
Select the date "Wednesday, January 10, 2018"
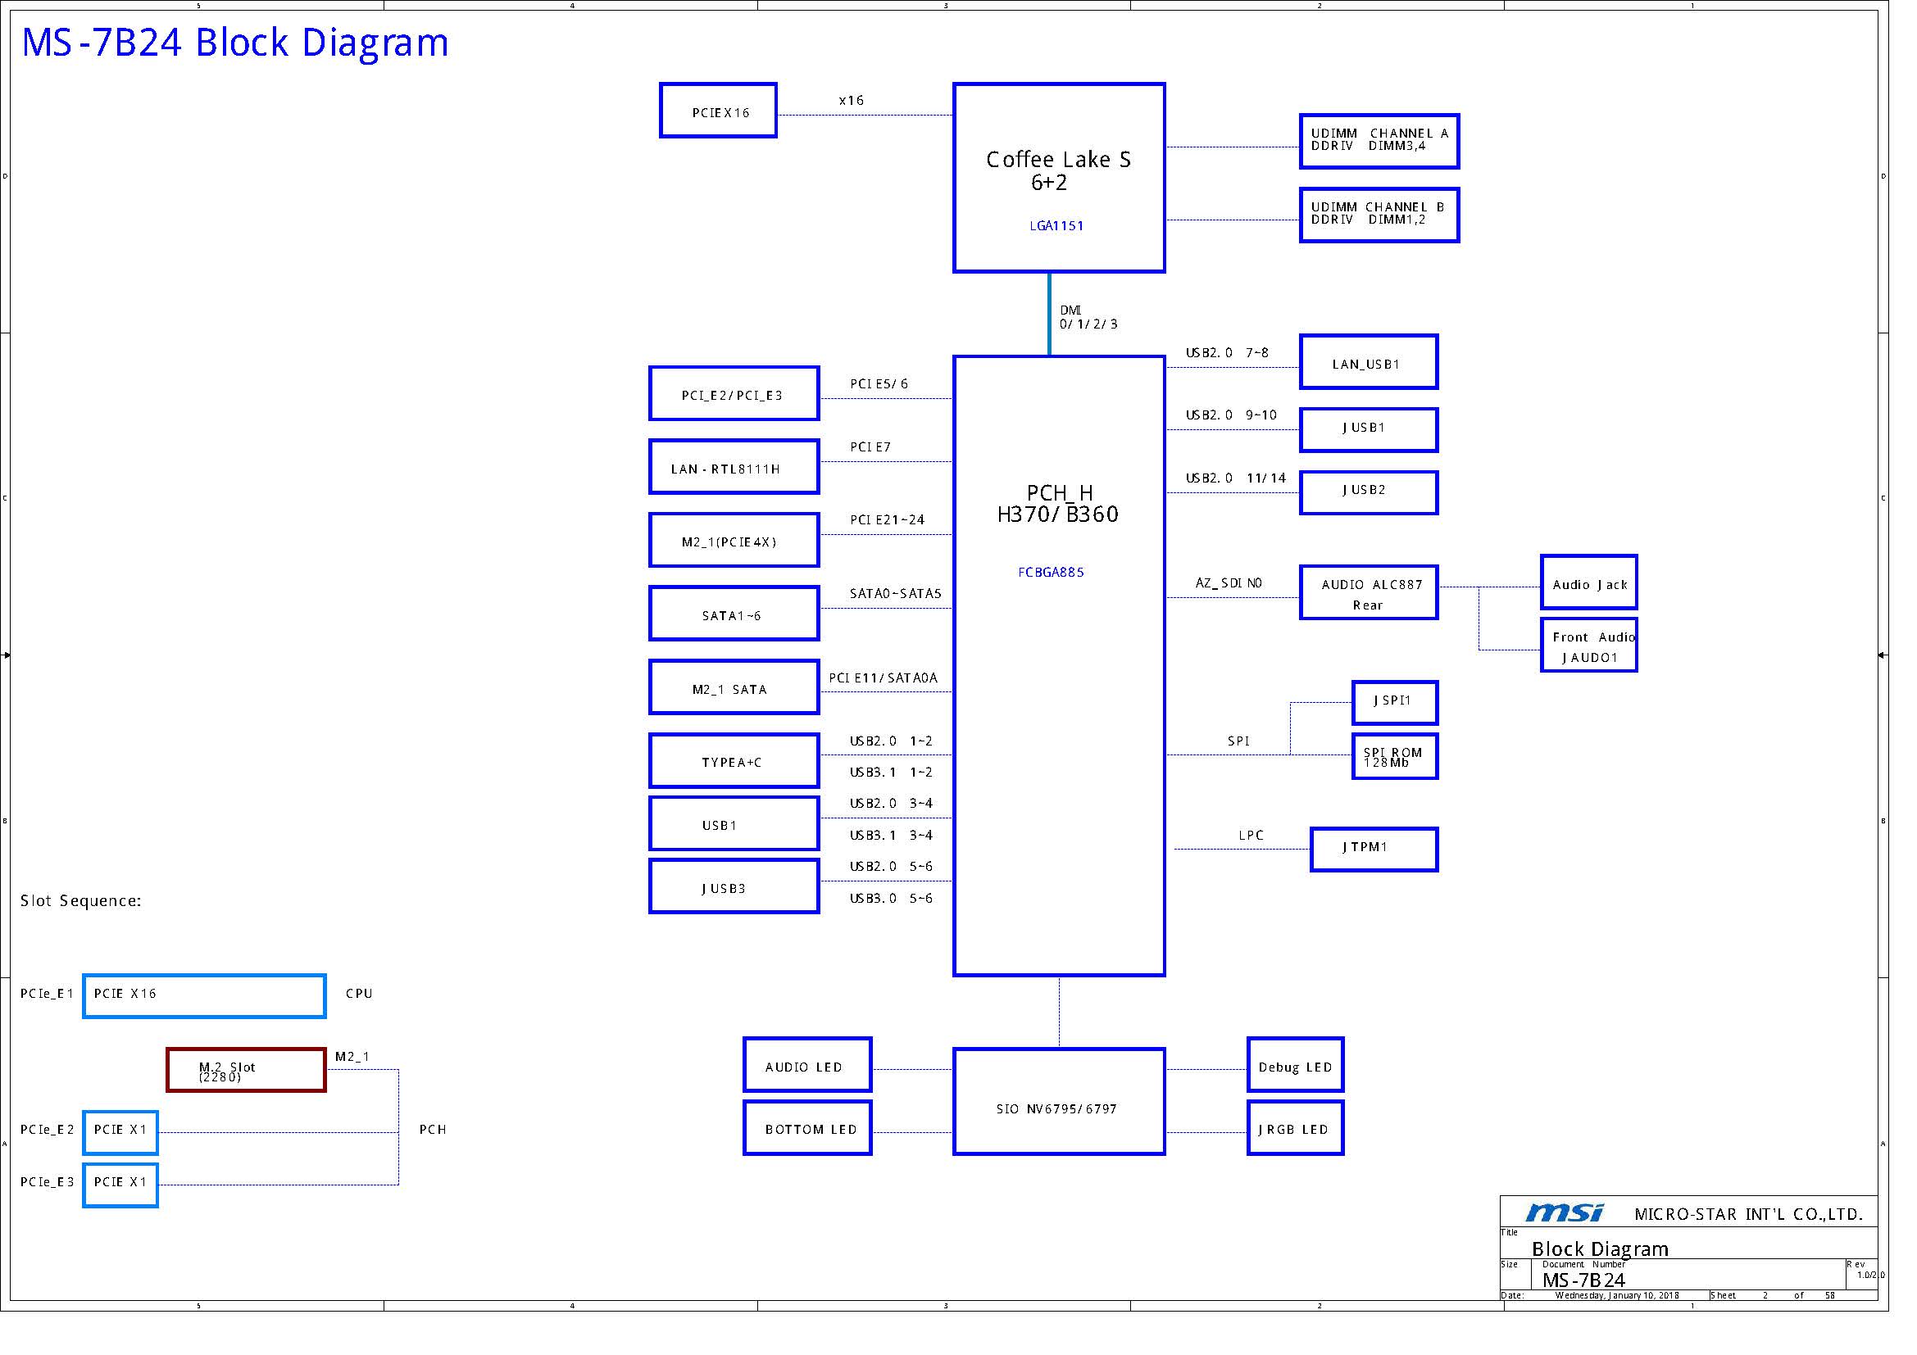click(x=1616, y=1296)
